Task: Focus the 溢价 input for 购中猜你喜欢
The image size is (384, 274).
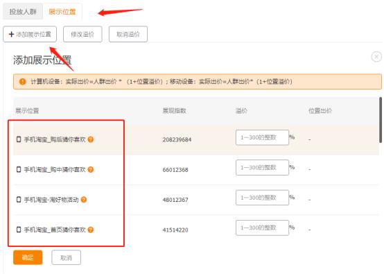Action: click(262, 168)
